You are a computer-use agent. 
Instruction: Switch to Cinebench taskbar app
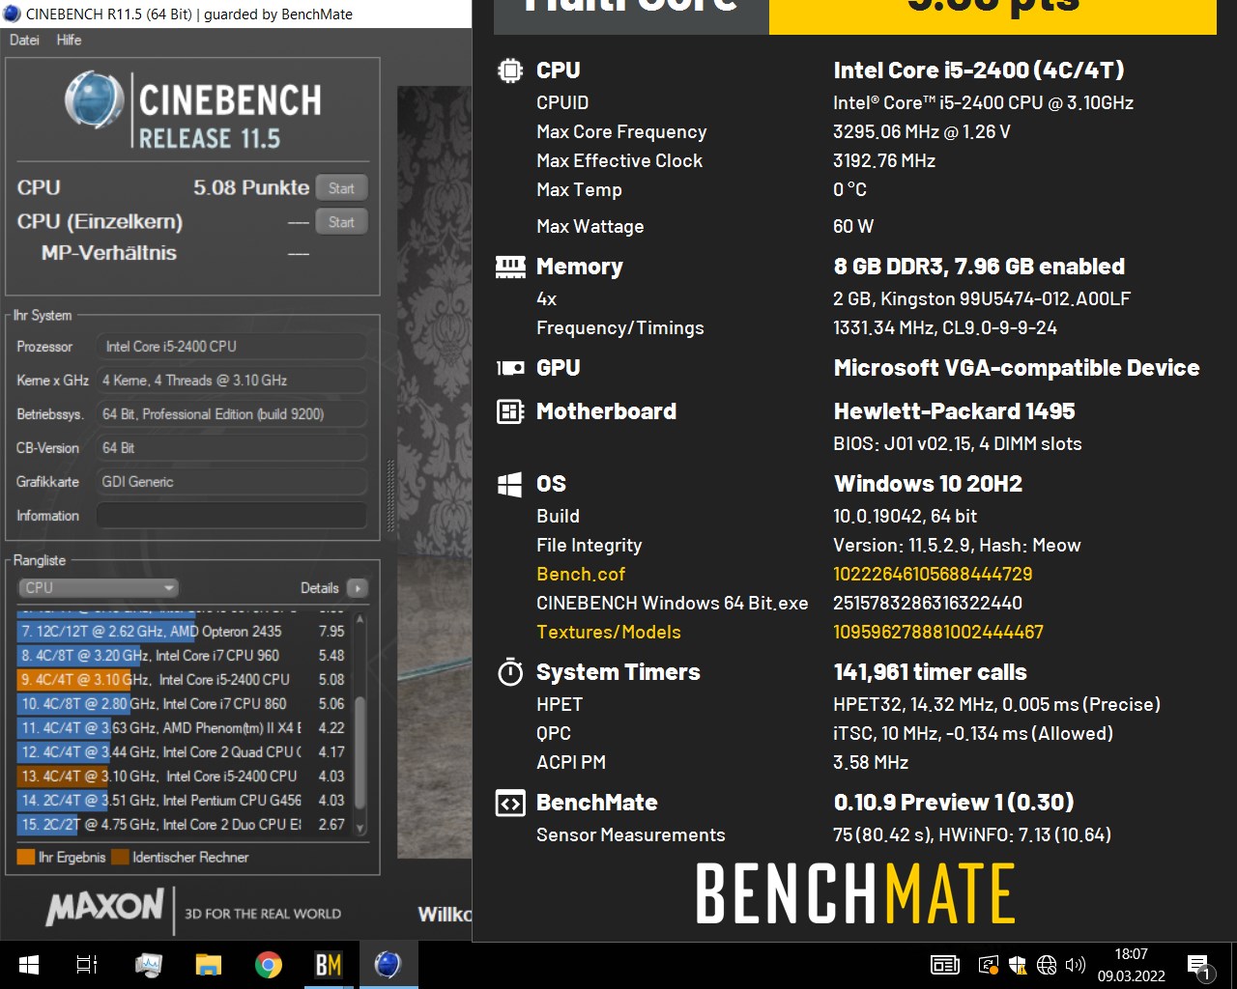point(388,965)
